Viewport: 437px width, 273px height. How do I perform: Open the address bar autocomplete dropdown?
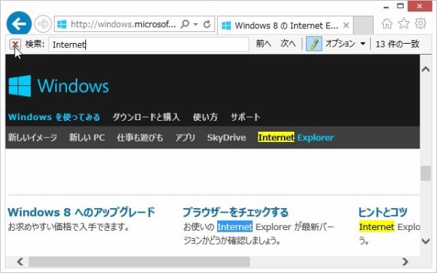coord(196,24)
